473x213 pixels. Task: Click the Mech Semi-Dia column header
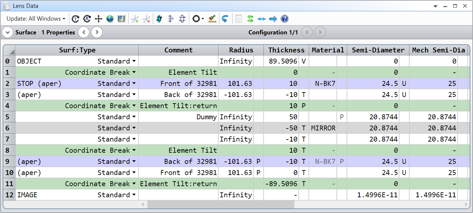pyautogui.click(x=439, y=50)
